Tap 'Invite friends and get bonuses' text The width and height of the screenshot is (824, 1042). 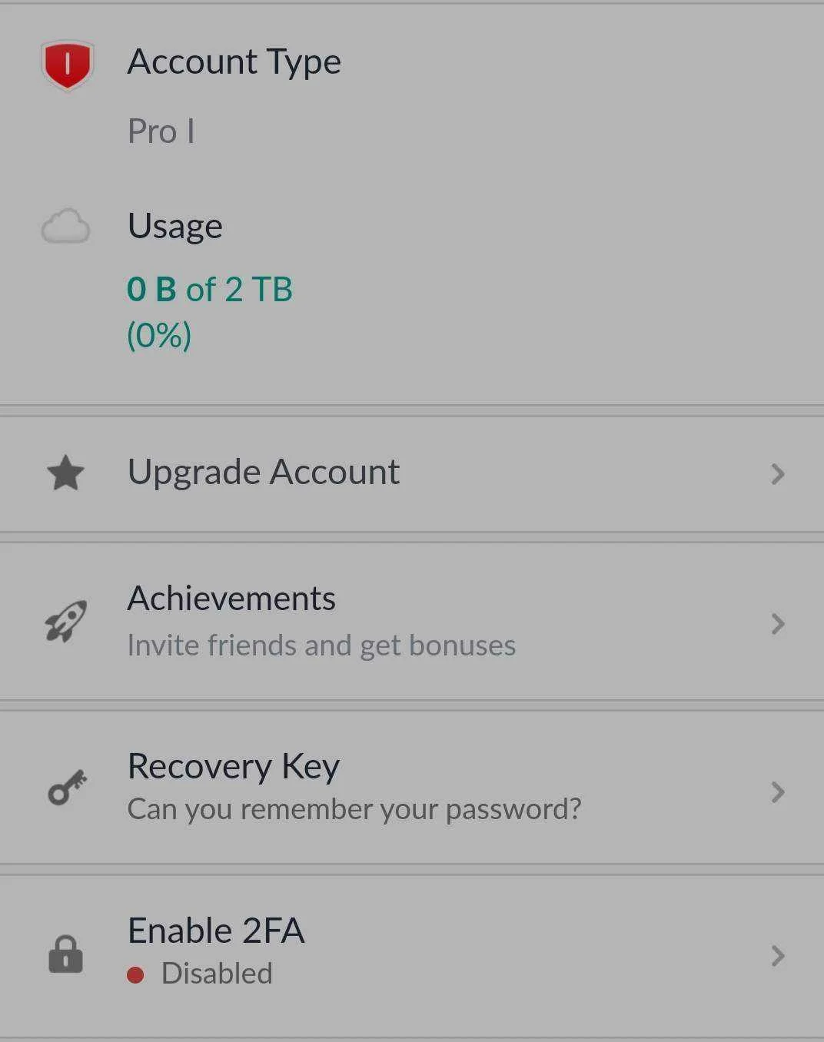point(321,645)
